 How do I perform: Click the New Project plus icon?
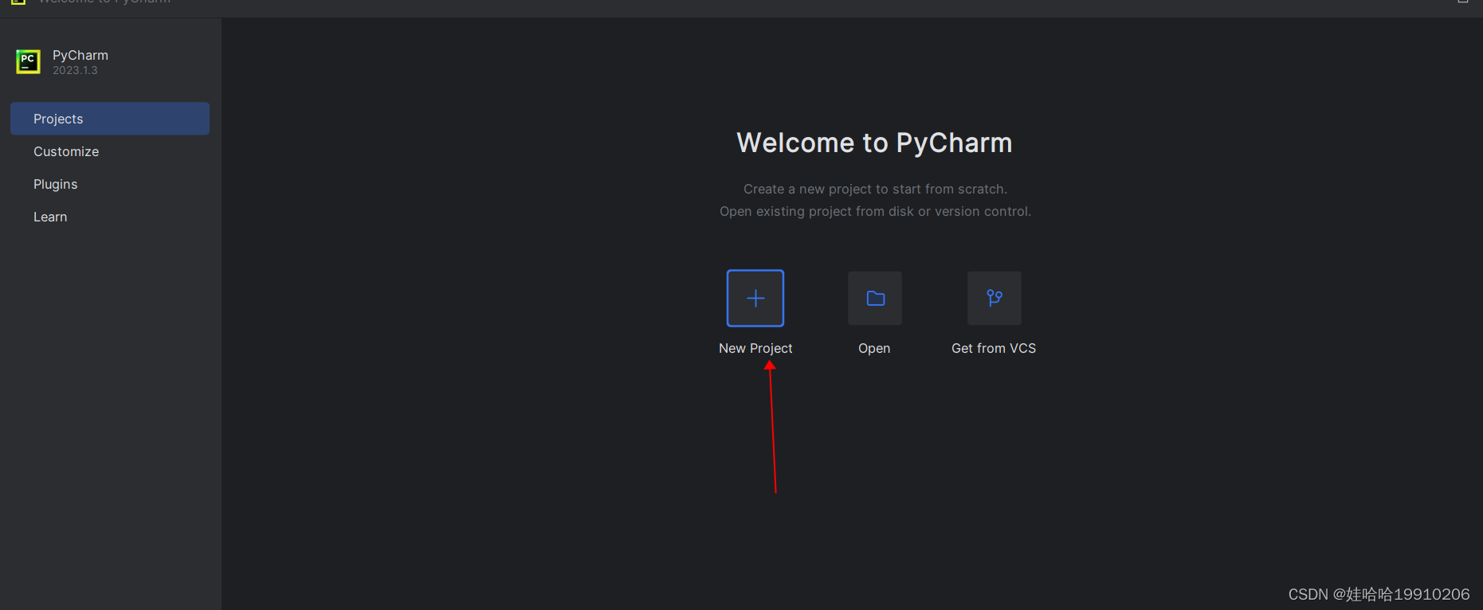point(755,299)
